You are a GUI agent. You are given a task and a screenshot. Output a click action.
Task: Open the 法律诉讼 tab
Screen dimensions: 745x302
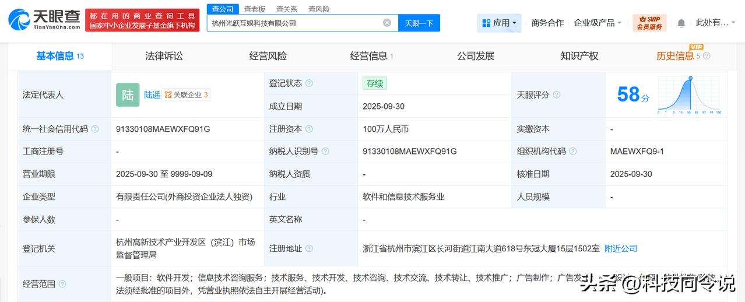164,56
